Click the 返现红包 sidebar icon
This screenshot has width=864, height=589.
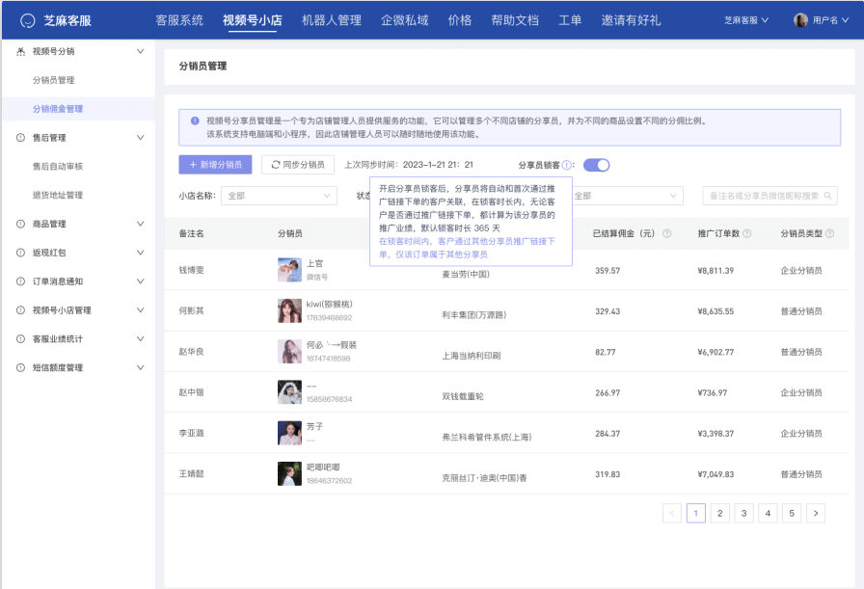[x=20, y=253]
